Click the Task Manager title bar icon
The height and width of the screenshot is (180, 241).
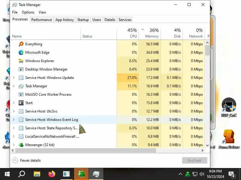pos(15,5)
